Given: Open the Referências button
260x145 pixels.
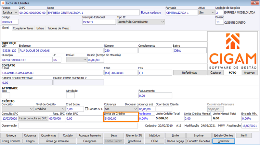Looking at the screenshot, I should pyautogui.click(x=189, y=73).
